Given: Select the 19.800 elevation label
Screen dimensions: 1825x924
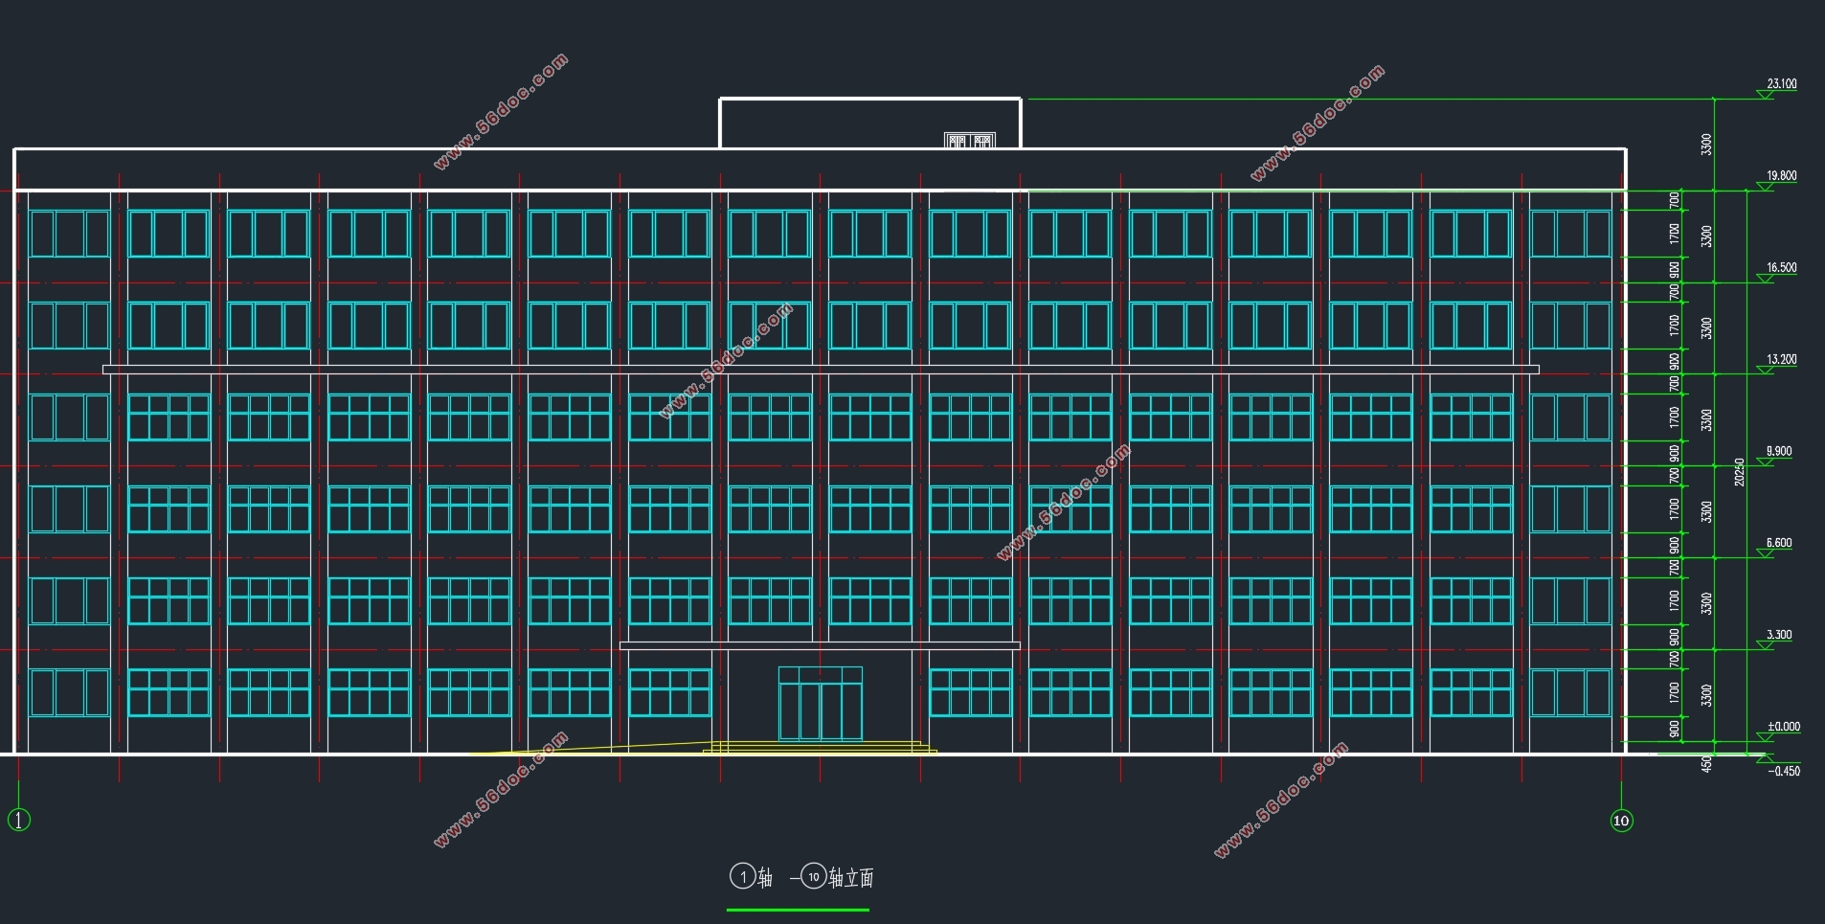Looking at the screenshot, I should tap(1781, 176).
